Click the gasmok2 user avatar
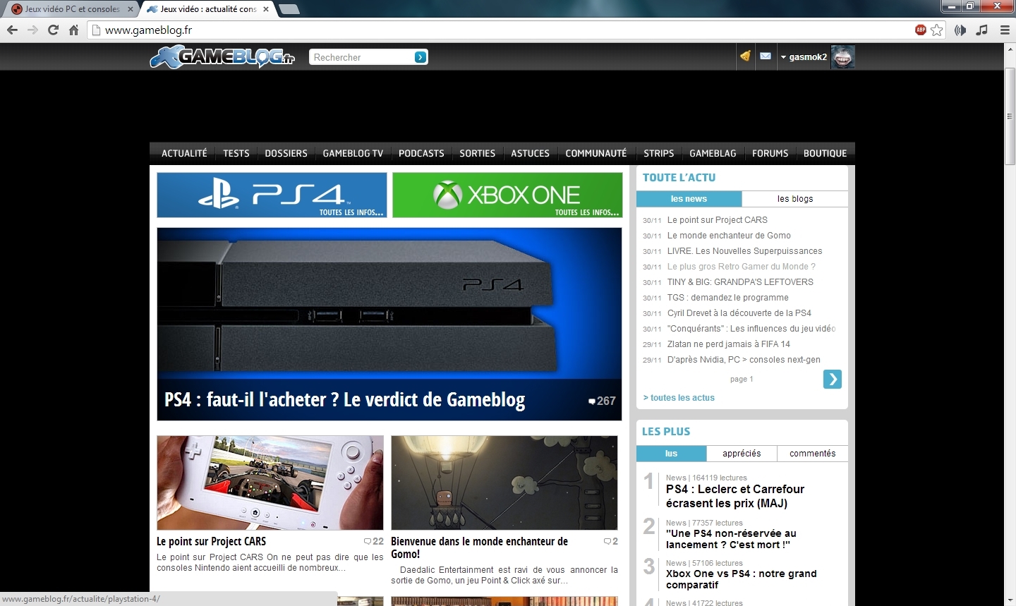 pos(842,56)
